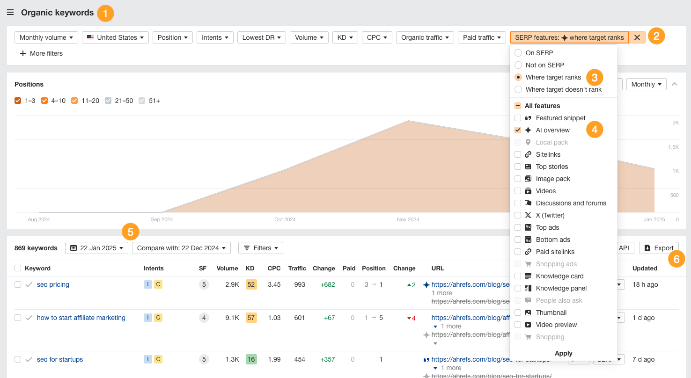Collapse the Positions chart with the chevron

click(675, 84)
